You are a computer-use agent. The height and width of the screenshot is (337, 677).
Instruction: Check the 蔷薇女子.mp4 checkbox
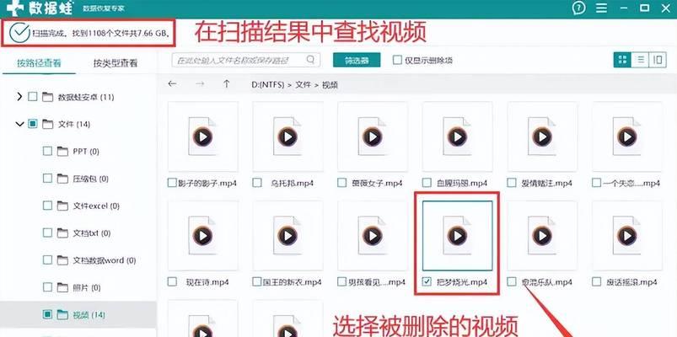tap(342, 183)
